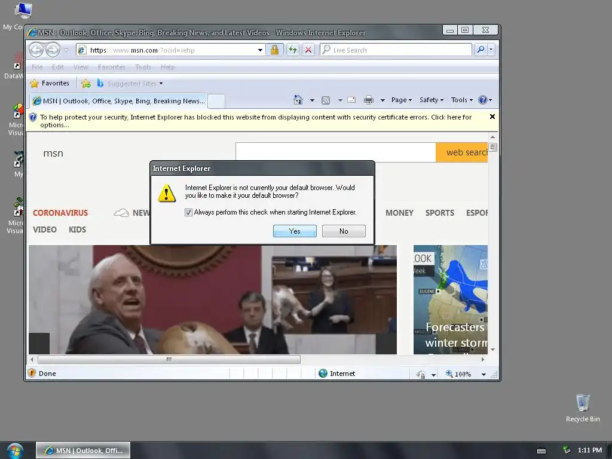Open the Tools command bar menu
The width and height of the screenshot is (612, 459).
[462, 100]
